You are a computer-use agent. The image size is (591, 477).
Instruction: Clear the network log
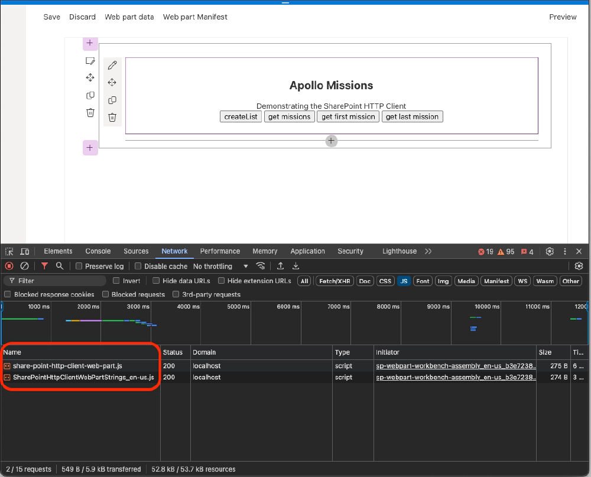click(24, 266)
